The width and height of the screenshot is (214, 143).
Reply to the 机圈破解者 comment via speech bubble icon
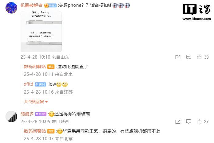click(188, 57)
